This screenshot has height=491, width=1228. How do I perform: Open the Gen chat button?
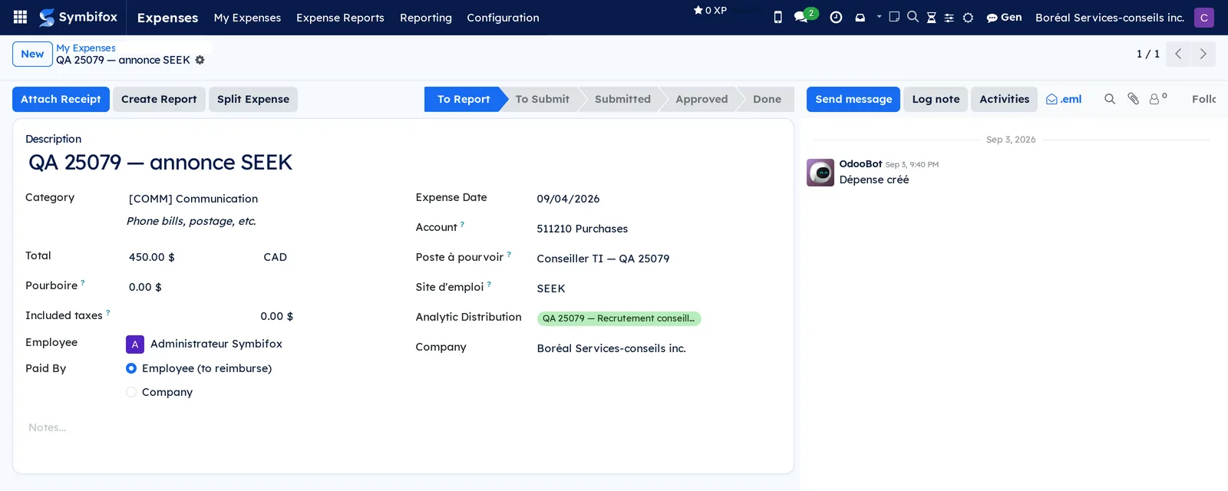click(x=1004, y=17)
